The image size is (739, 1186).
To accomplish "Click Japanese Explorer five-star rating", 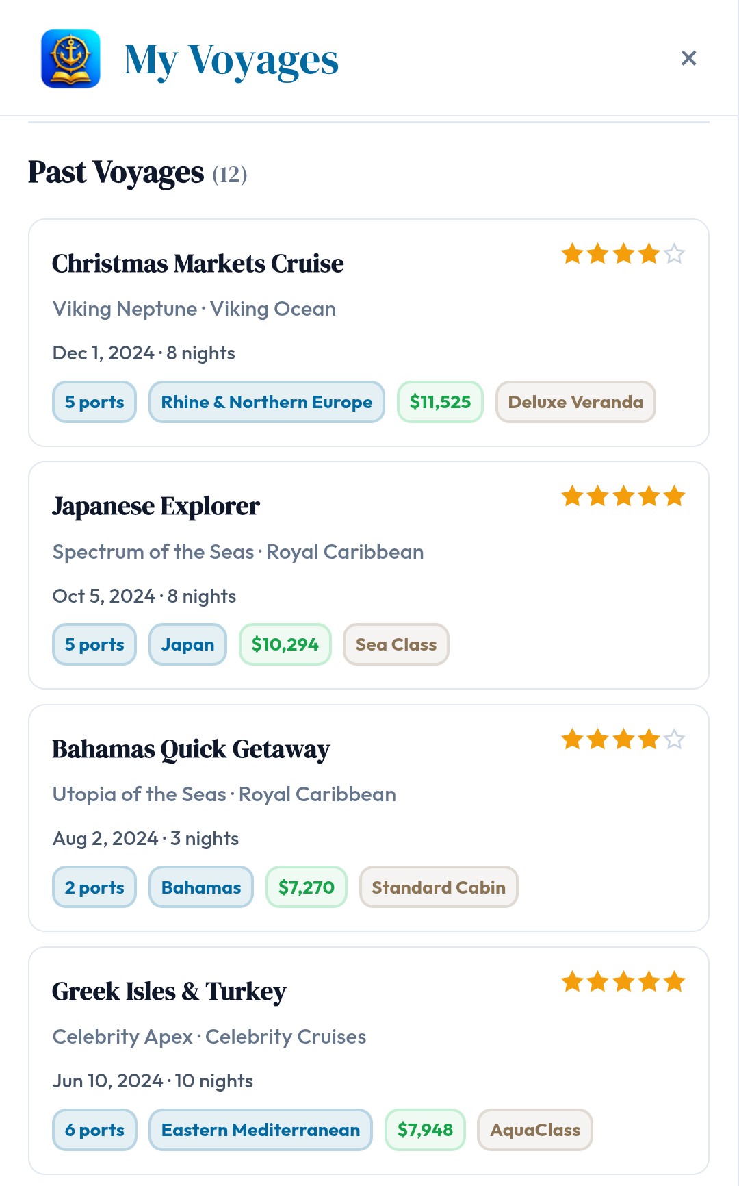I will pos(623,496).
